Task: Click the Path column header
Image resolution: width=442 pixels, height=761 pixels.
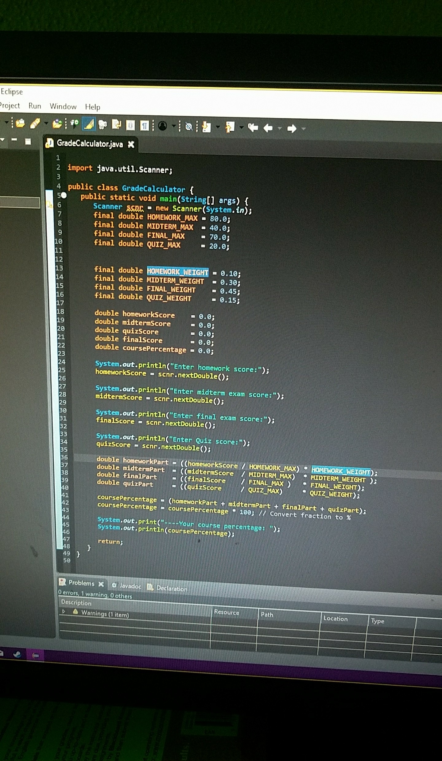Action: (267, 614)
